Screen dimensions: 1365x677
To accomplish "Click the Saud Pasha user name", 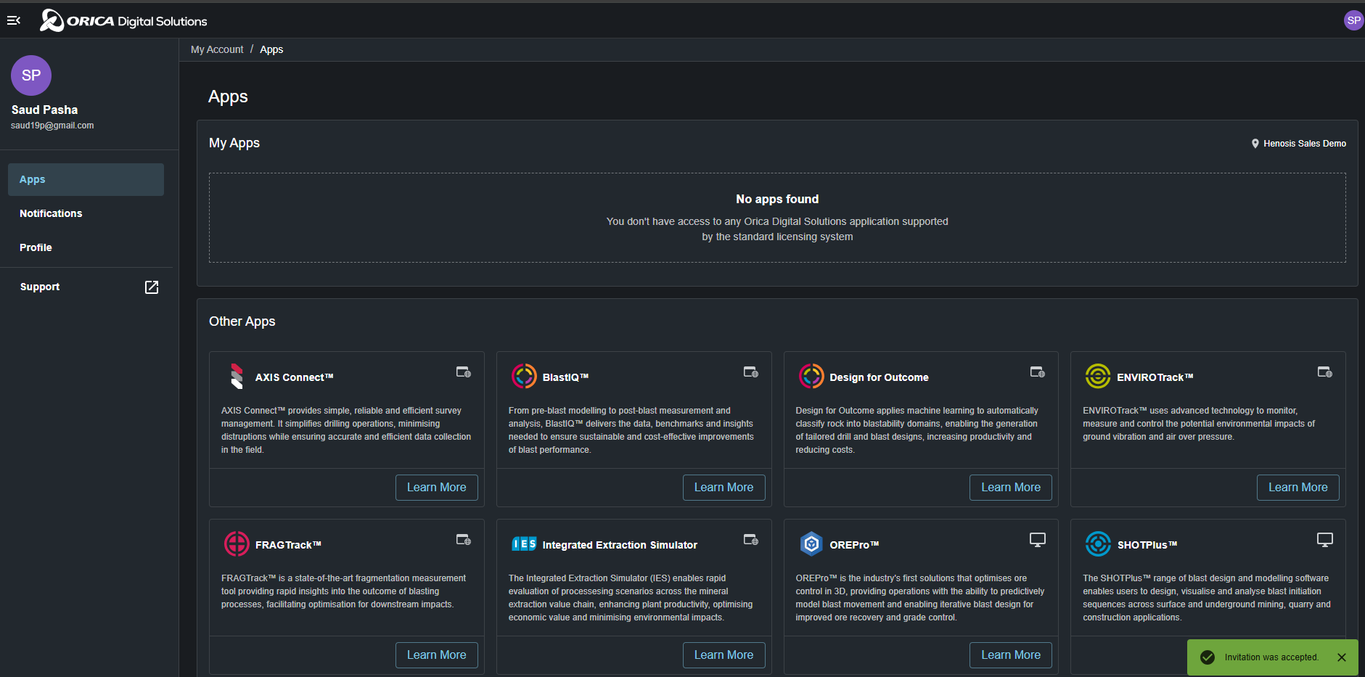I will [44, 110].
